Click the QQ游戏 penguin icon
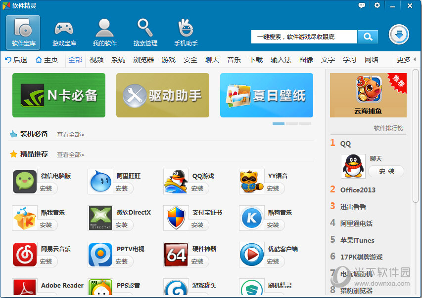 tap(176, 182)
